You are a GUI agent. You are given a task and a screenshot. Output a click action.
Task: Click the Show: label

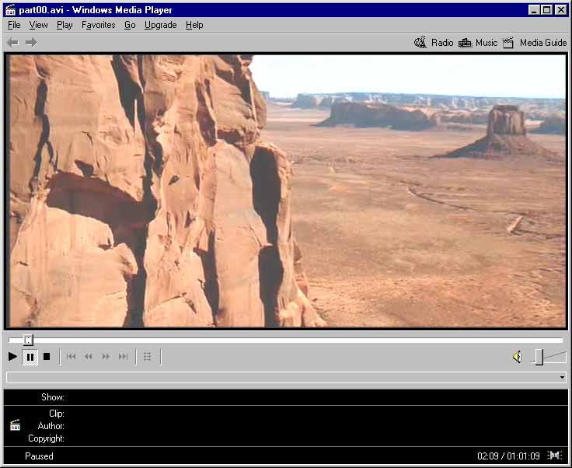pyautogui.click(x=53, y=397)
